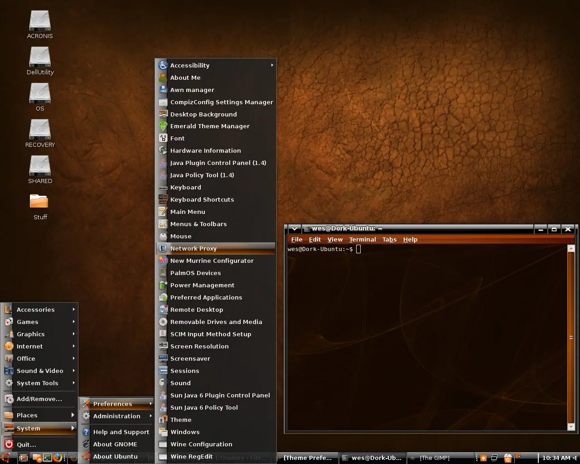Open Screensaver preferences entry
The image size is (580, 464).
click(216, 359)
